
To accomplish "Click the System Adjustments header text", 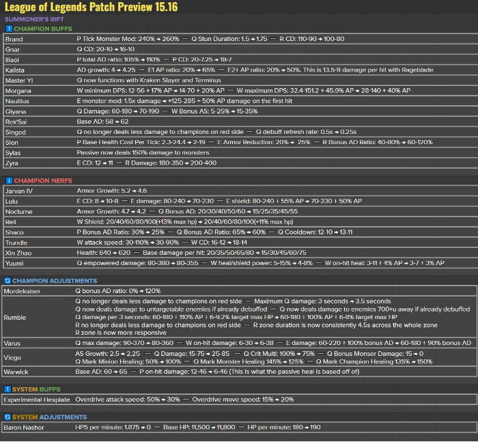I will click(x=49, y=417).
